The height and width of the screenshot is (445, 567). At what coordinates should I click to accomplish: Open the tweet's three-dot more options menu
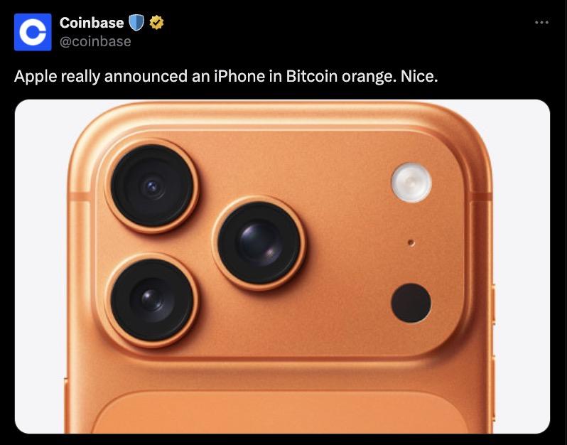click(x=541, y=23)
